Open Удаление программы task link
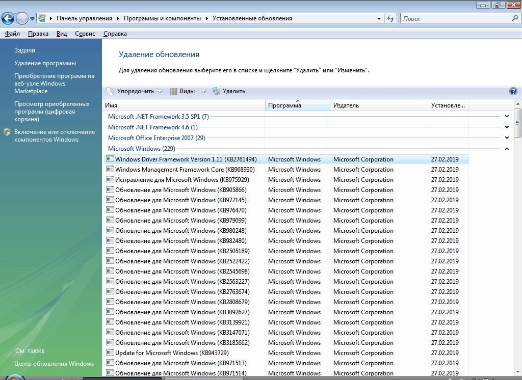 [45, 63]
